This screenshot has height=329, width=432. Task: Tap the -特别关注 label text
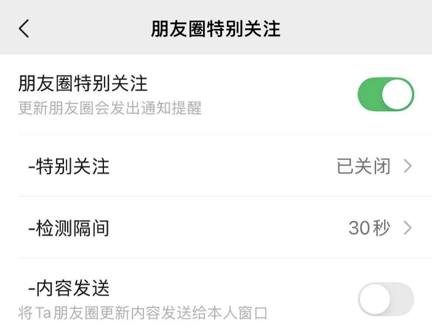tap(69, 166)
